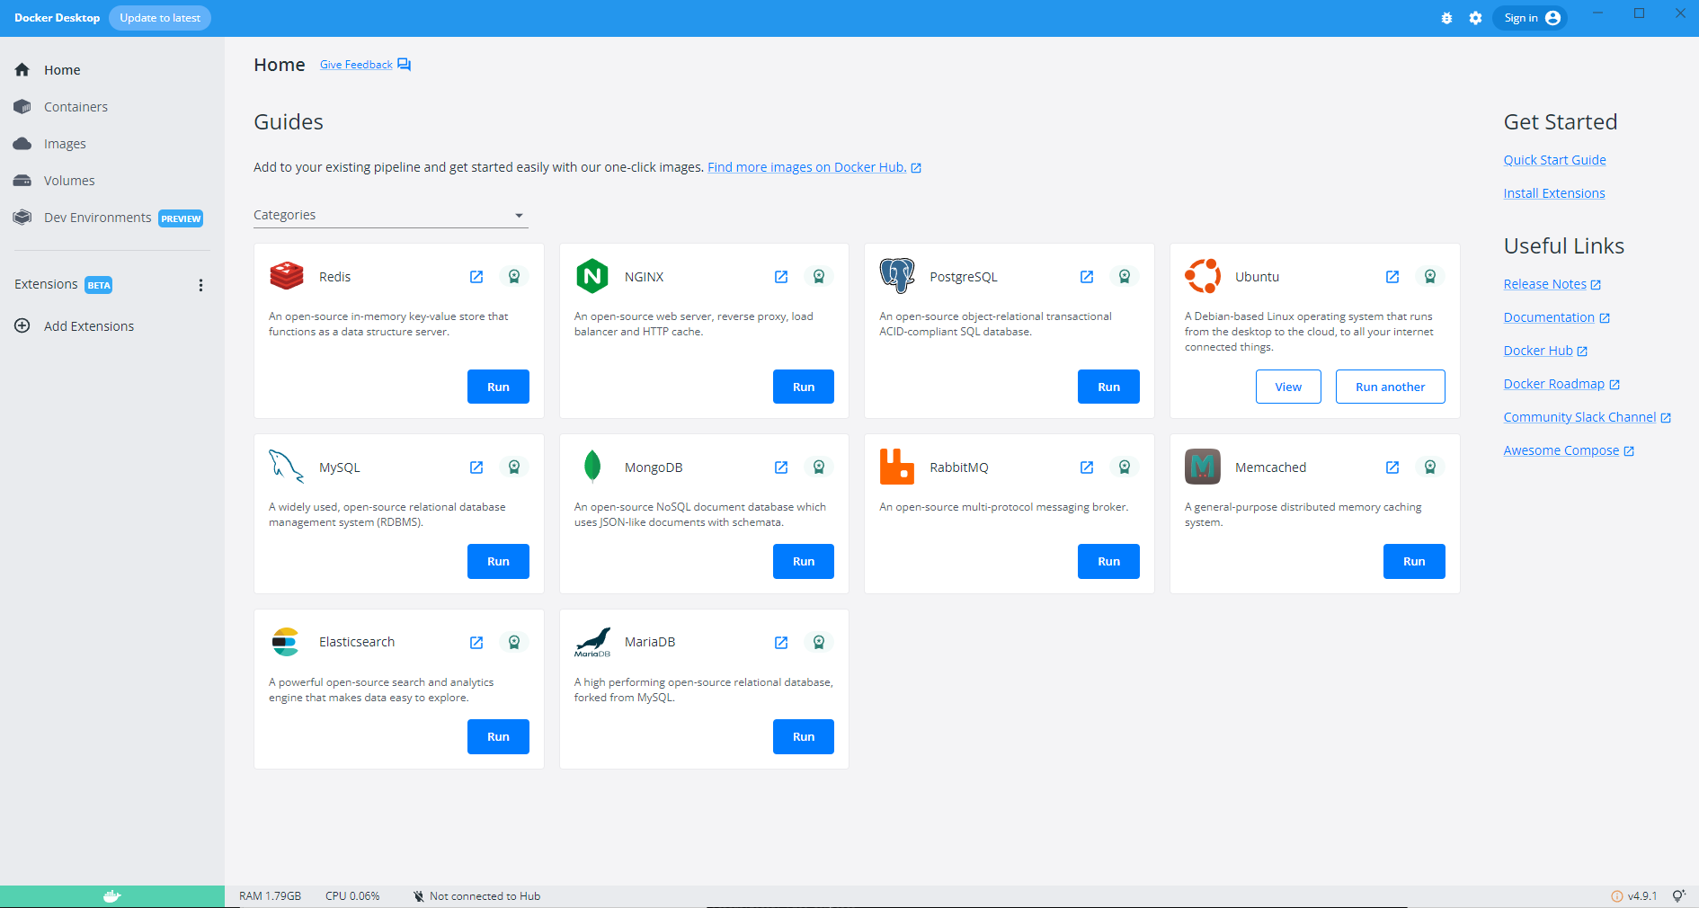Open the Docker Roadmap link
The width and height of the screenshot is (1699, 908).
click(1561, 384)
